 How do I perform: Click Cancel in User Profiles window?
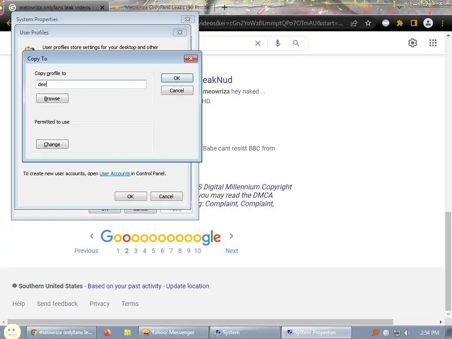(166, 196)
